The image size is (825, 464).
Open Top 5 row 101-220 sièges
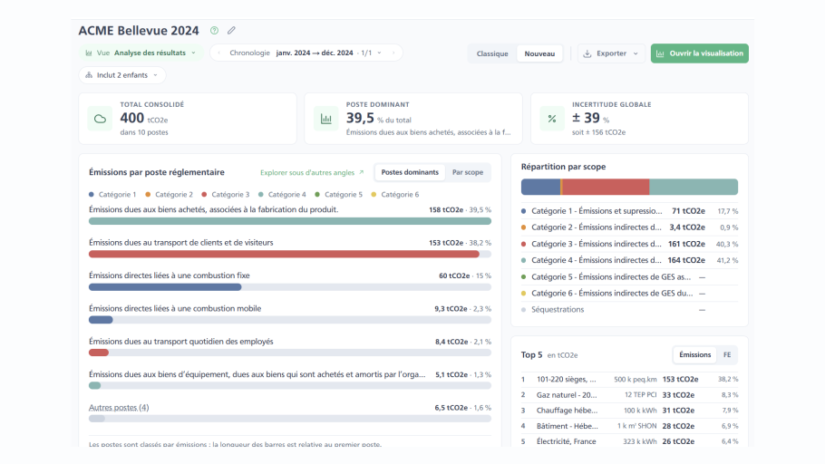pos(629,380)
